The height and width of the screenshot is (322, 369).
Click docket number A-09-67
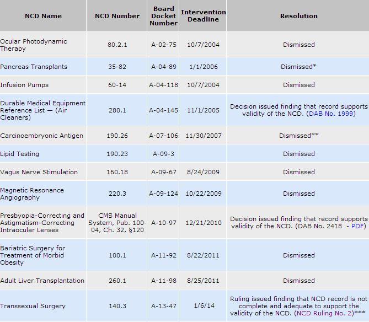(164, 172)
